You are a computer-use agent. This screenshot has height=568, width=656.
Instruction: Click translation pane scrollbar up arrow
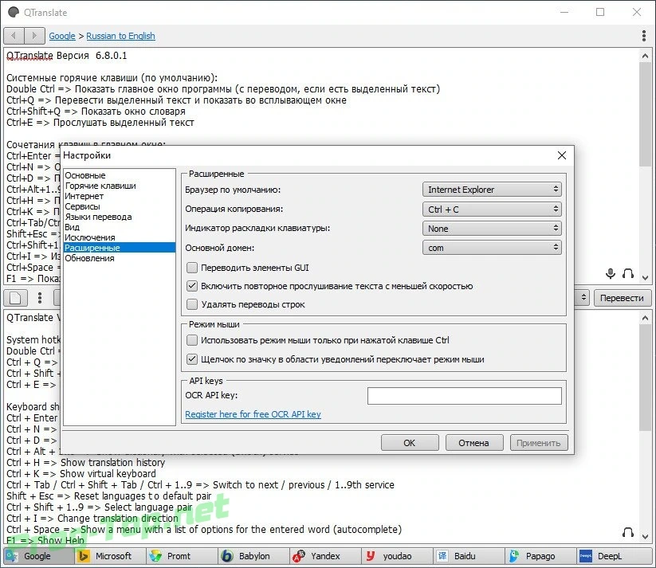tap(645, 319)
